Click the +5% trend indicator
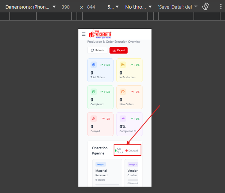This screenshot has width=225, height=193. click(135, 119)
